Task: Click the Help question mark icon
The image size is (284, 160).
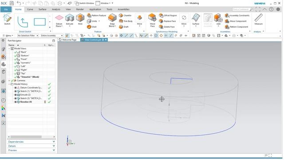Action: click(271, 9)
